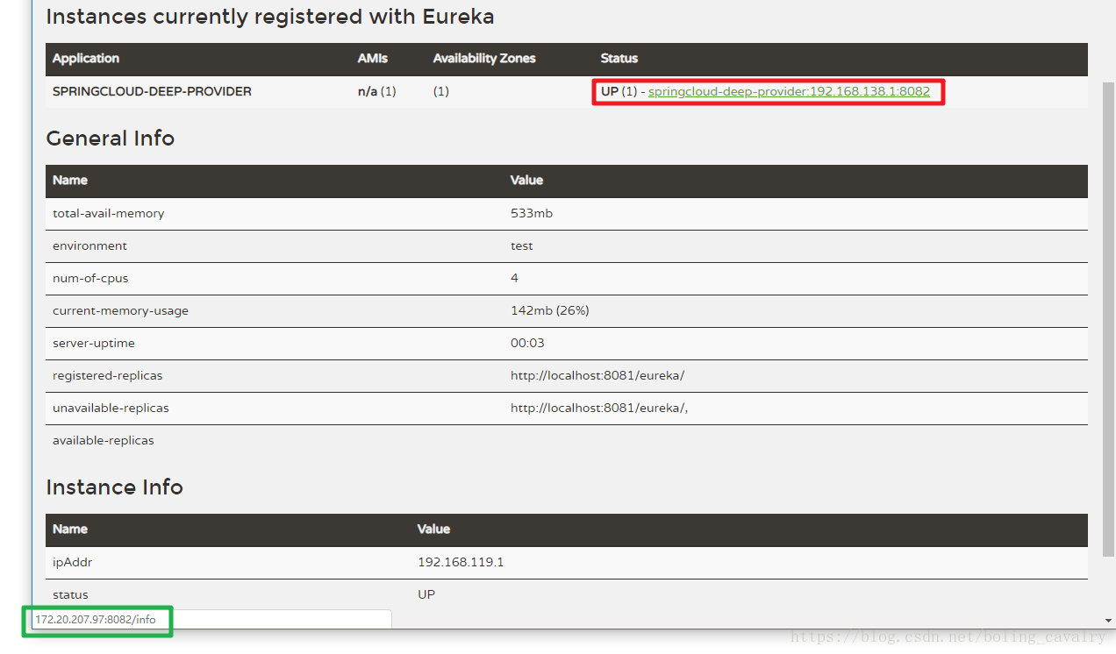Click the n/a (1) AMIs cell
1116x654 pixels.
coord(376,91)
